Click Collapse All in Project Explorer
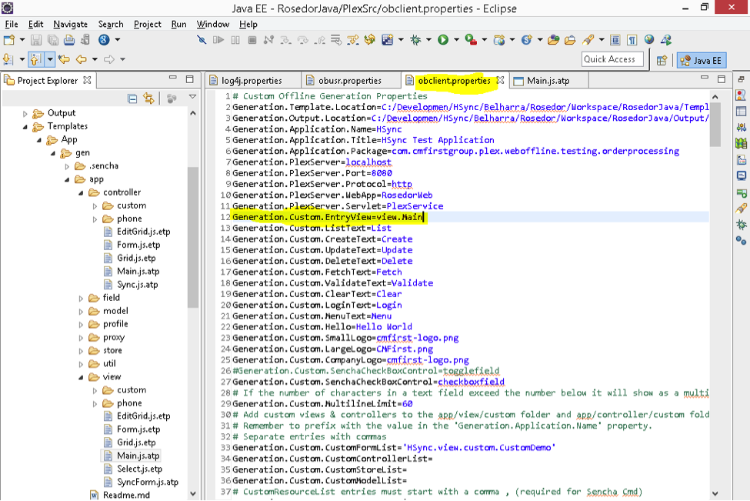Viewport: 750px width, 501px height. point(132,98)
